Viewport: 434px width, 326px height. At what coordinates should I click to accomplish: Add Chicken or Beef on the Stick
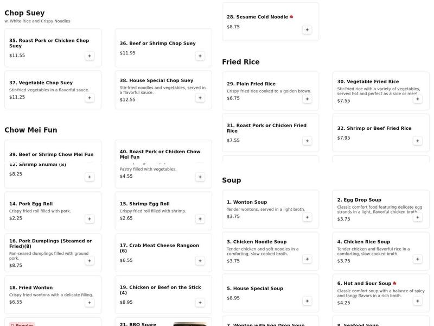pos(200,303)
